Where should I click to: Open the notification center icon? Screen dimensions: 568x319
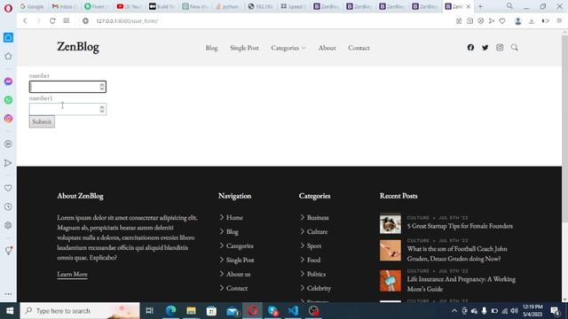[555, 311]
